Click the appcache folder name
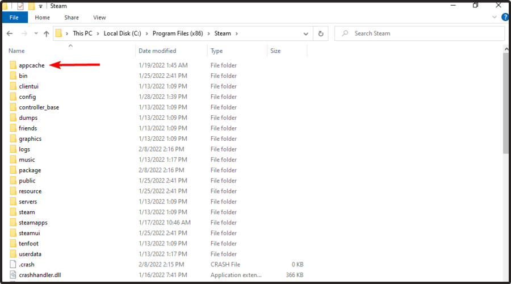The height and width of the screenshot is (284, 511). pyautogui.click(x=32, y=65)
